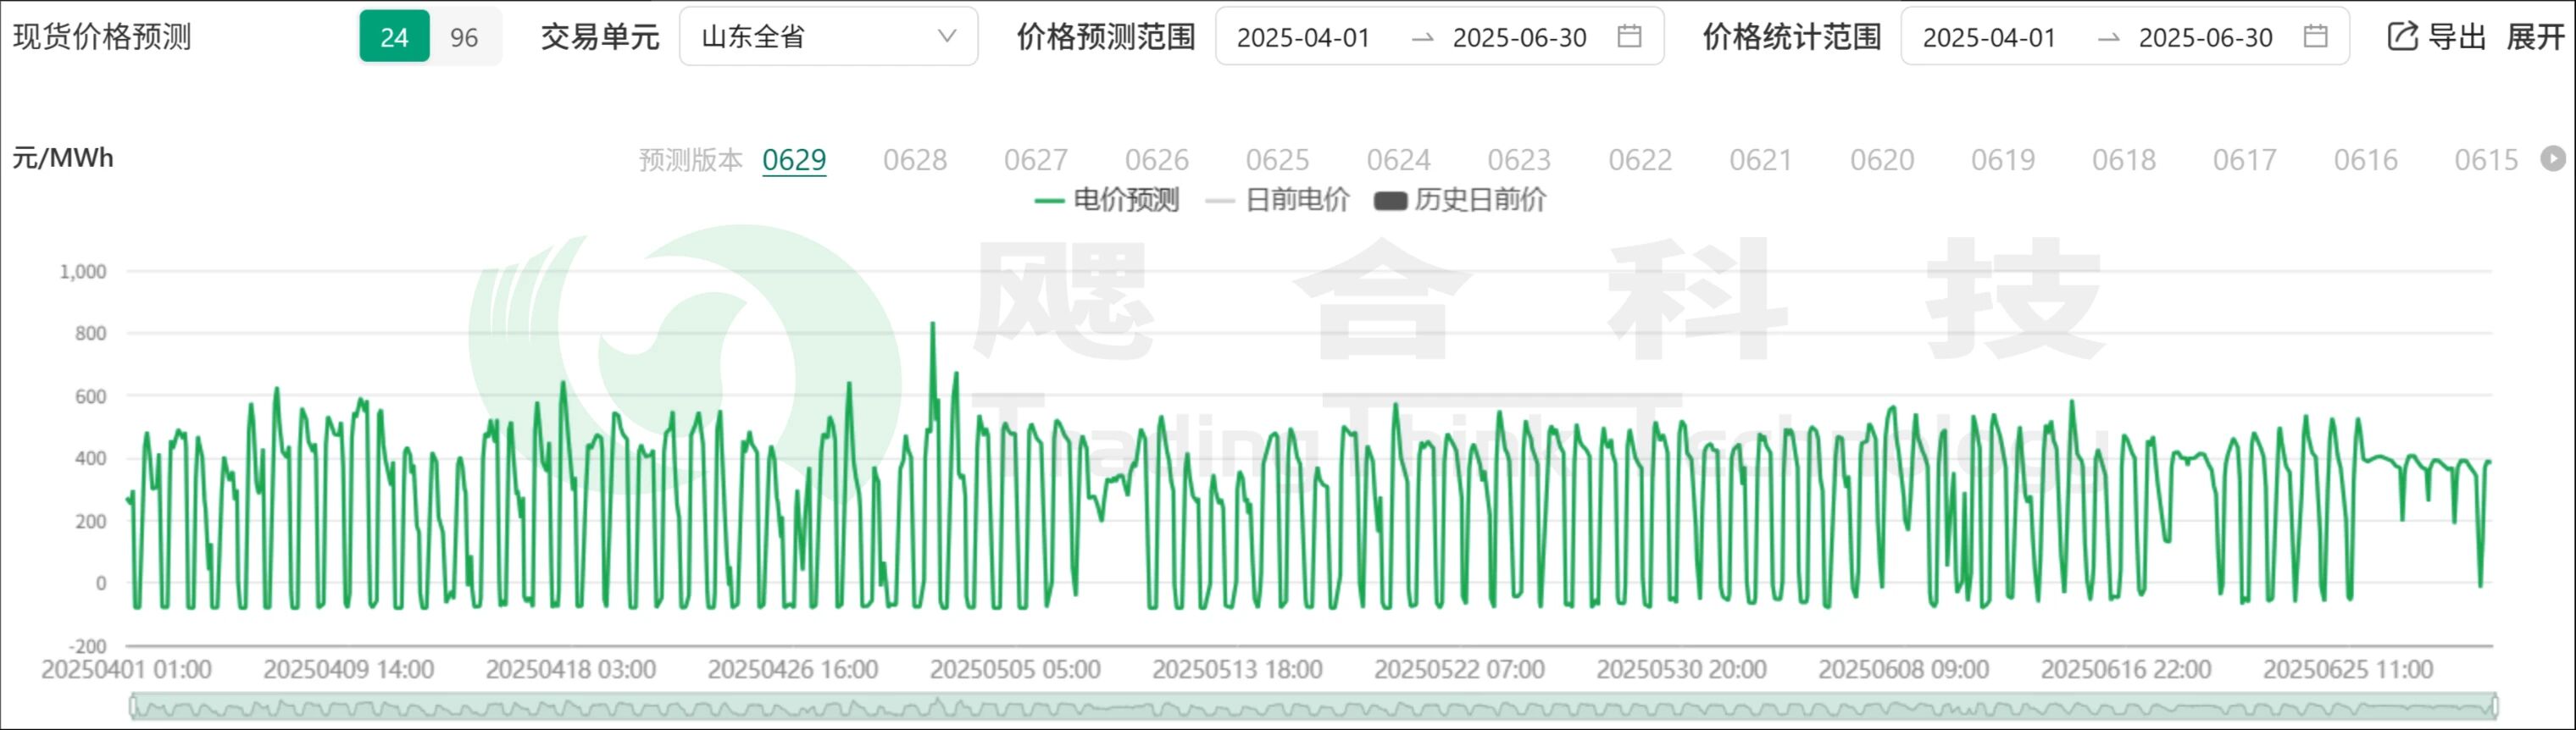This screenshot has width=2576, height=730.
Task: Switch to 24-point granularity
Action: point(394,38)
